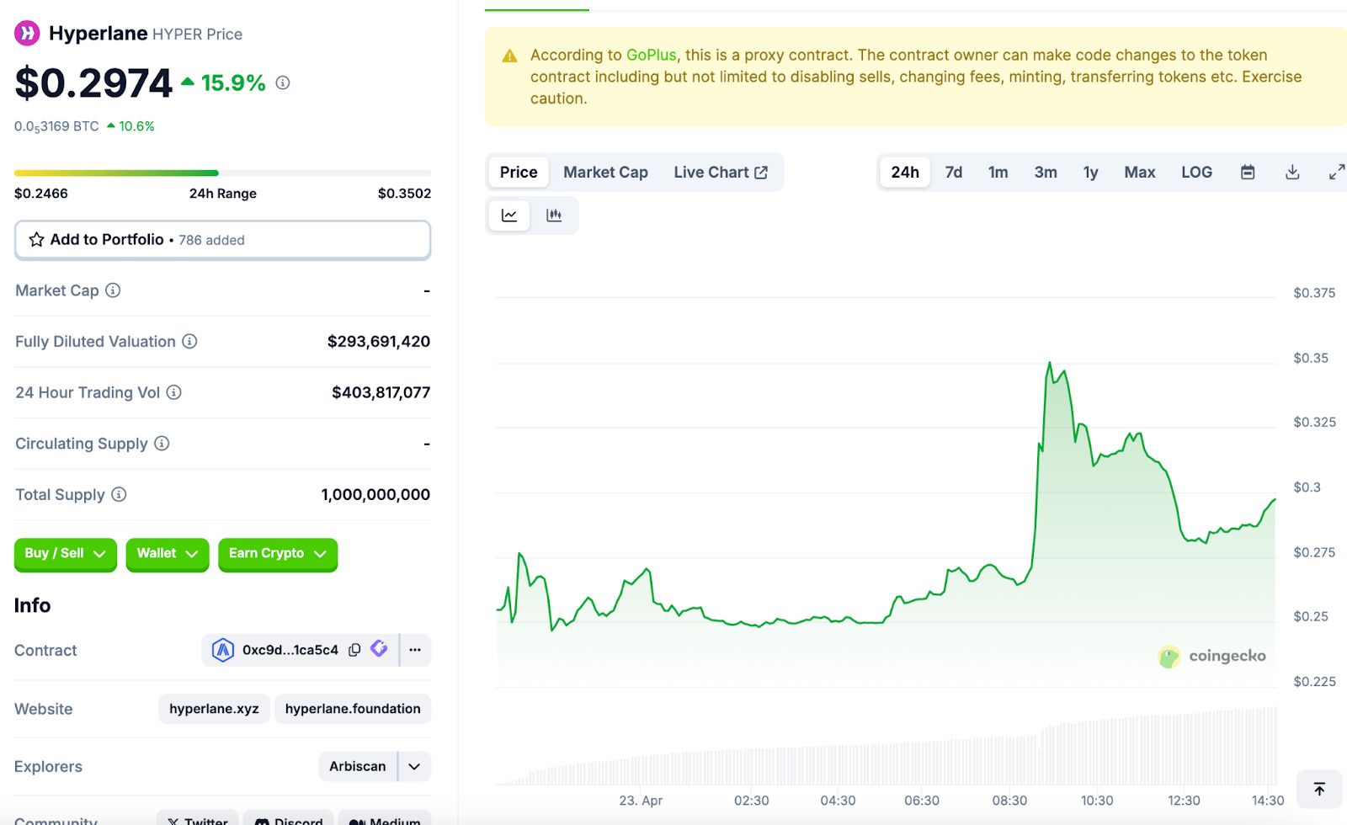The height and width of the screenshot is (825, 1347).
Task: Open the Live Chart tab
Action: coord(720,173)
